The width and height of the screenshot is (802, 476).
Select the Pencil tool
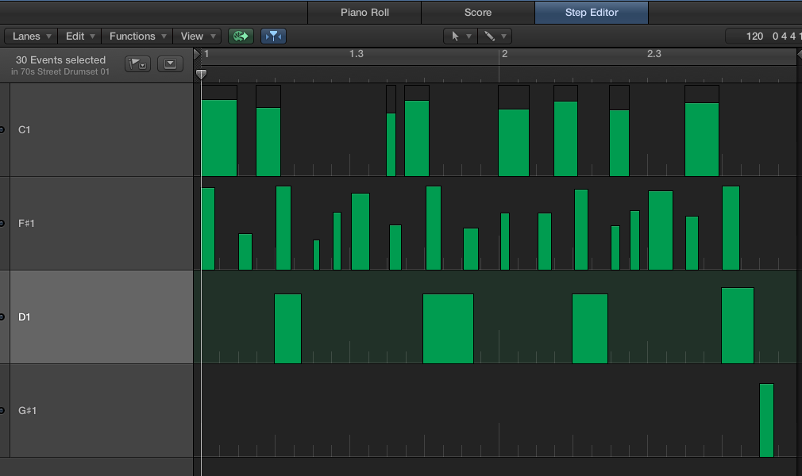(495, 36)
